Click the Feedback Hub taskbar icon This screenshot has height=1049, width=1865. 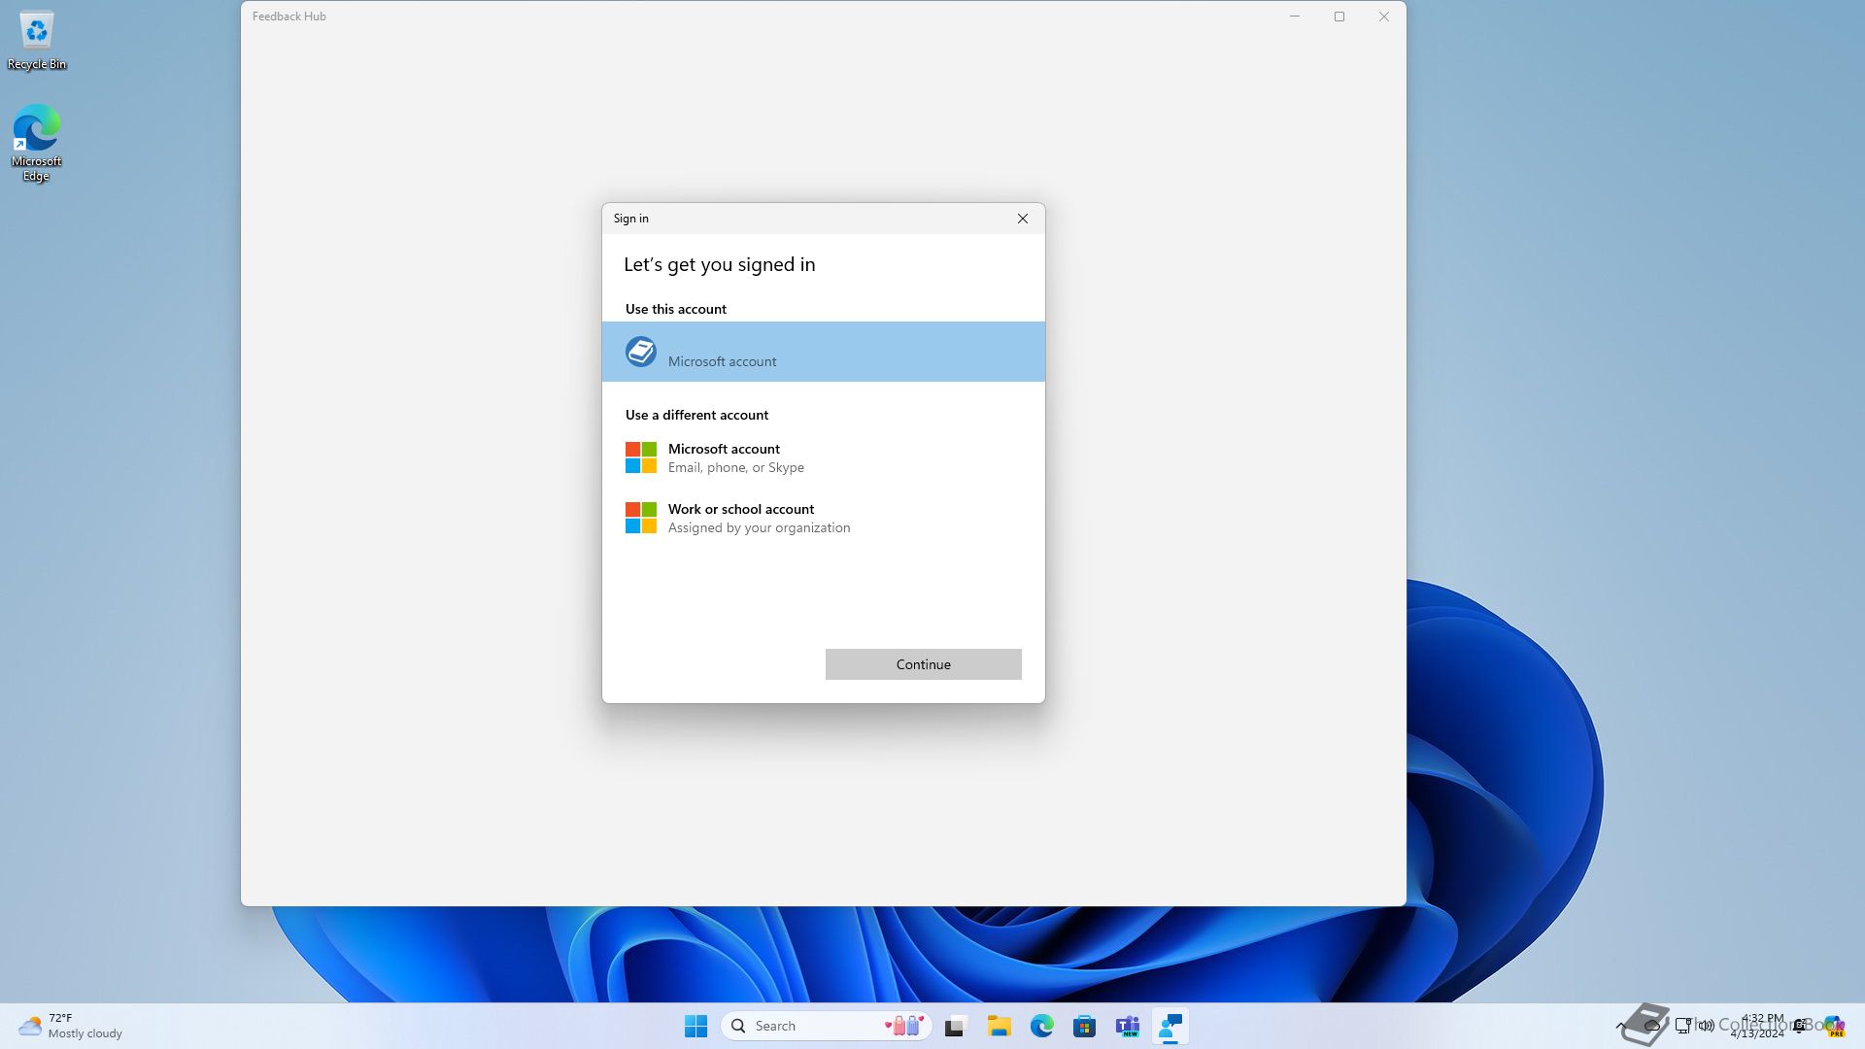click(1170, 1026)
